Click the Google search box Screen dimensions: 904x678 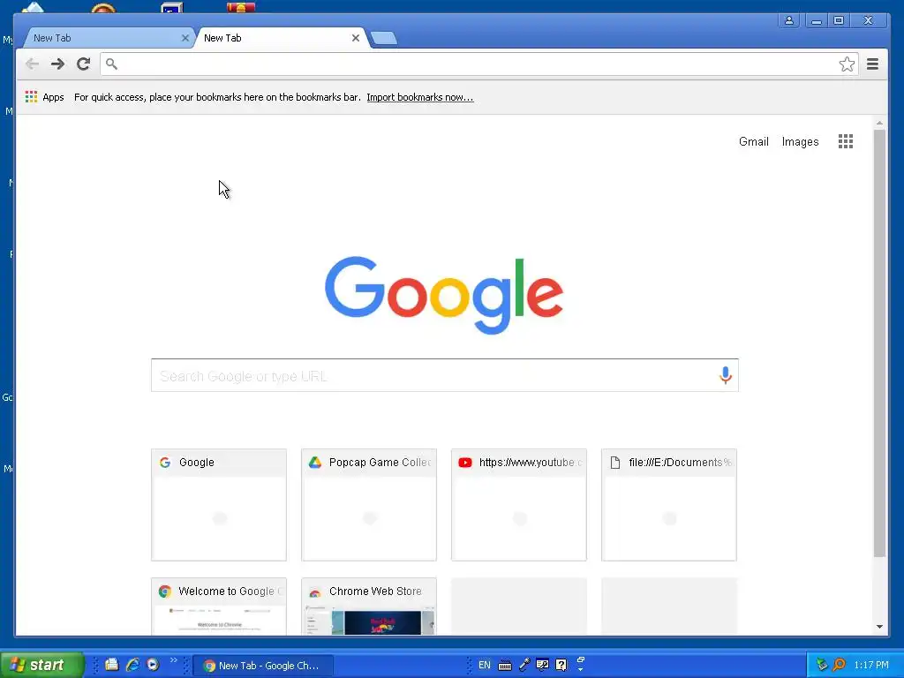click(445, 375)
